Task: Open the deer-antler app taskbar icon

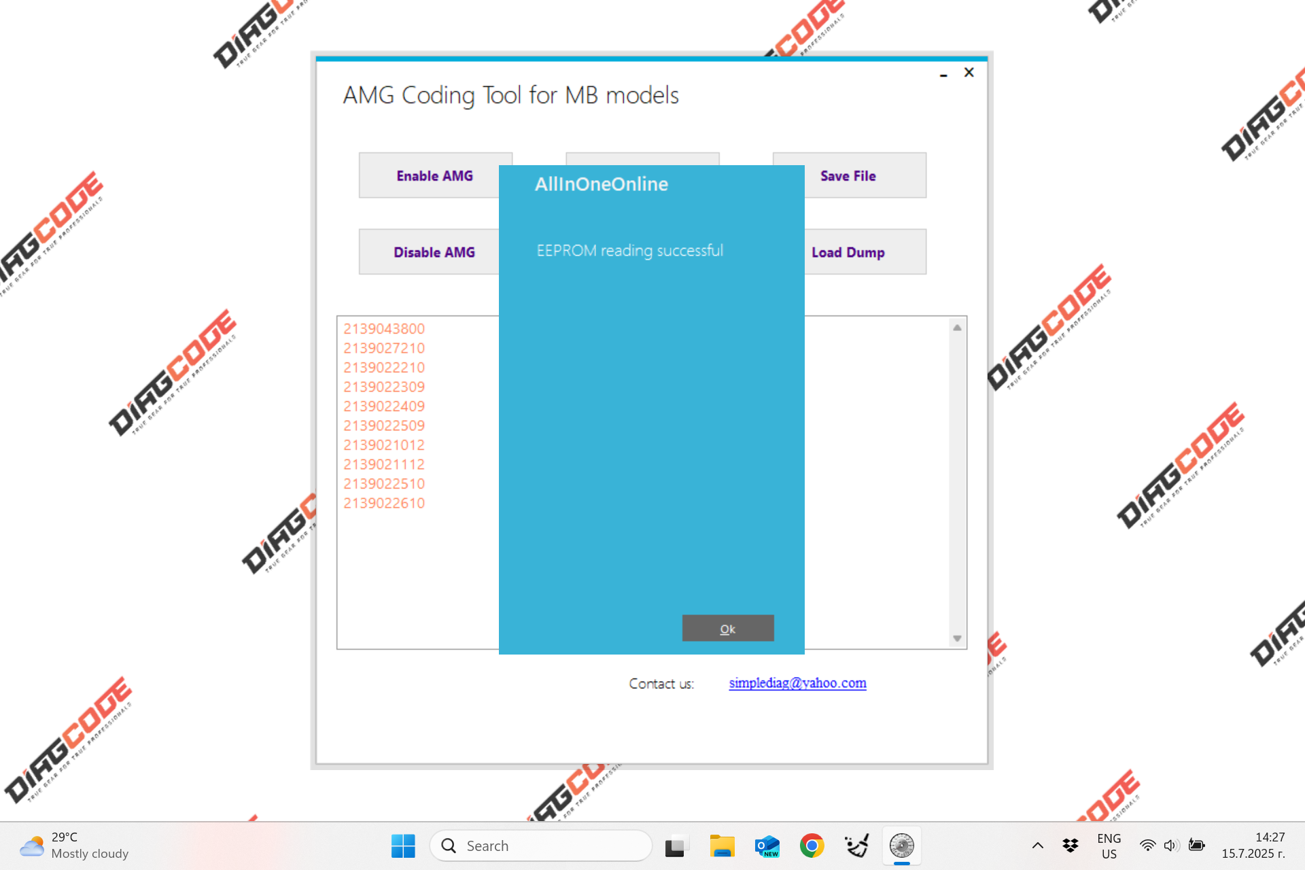Action: tap(856, 846)
